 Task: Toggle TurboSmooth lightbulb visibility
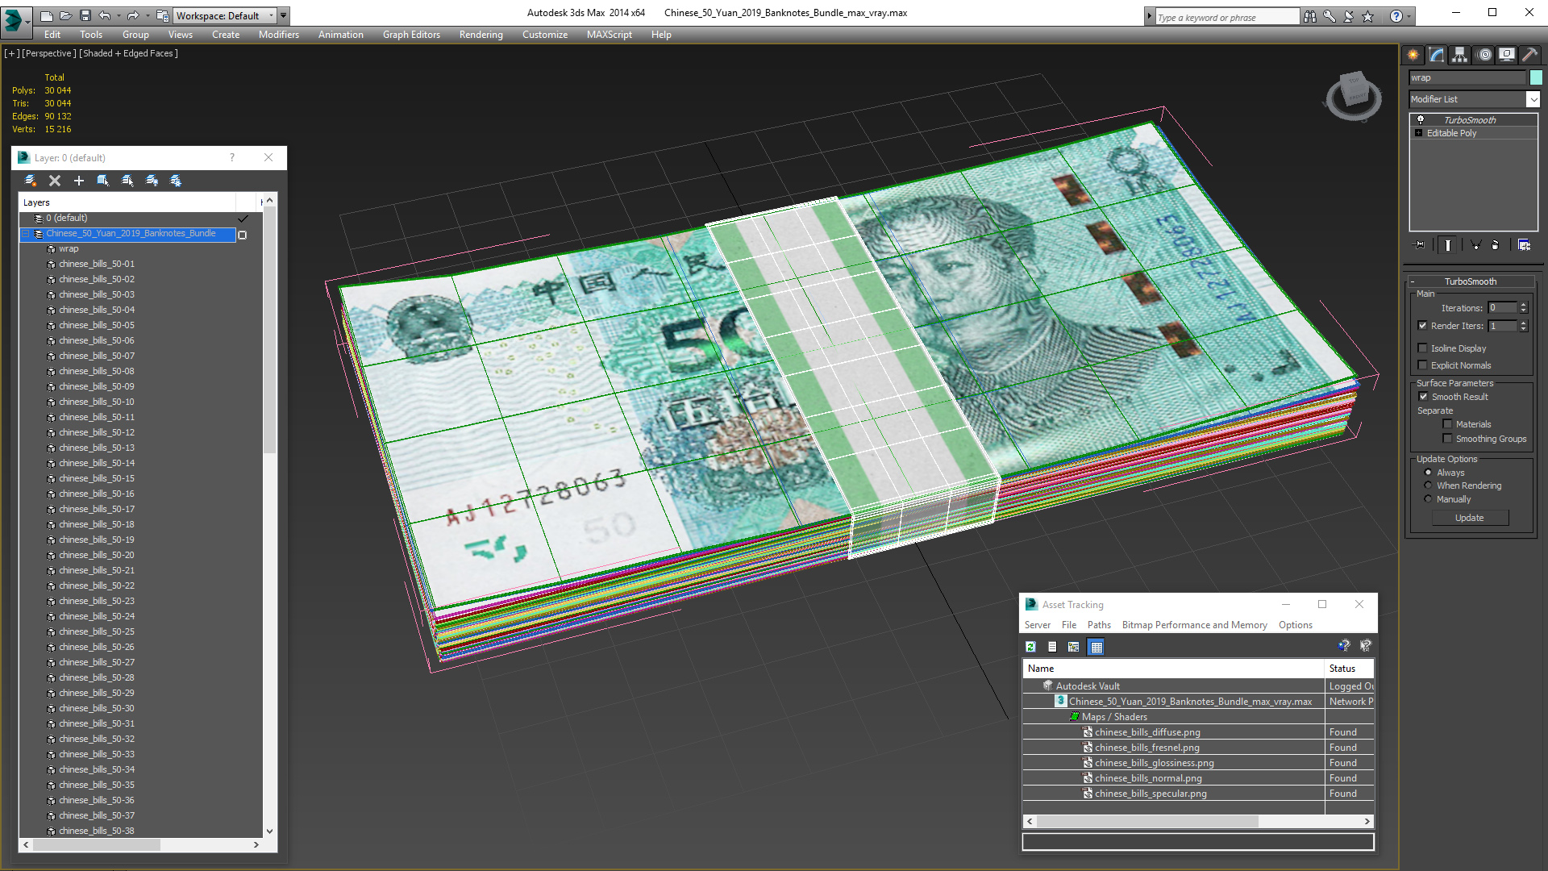pos(1421,119)
